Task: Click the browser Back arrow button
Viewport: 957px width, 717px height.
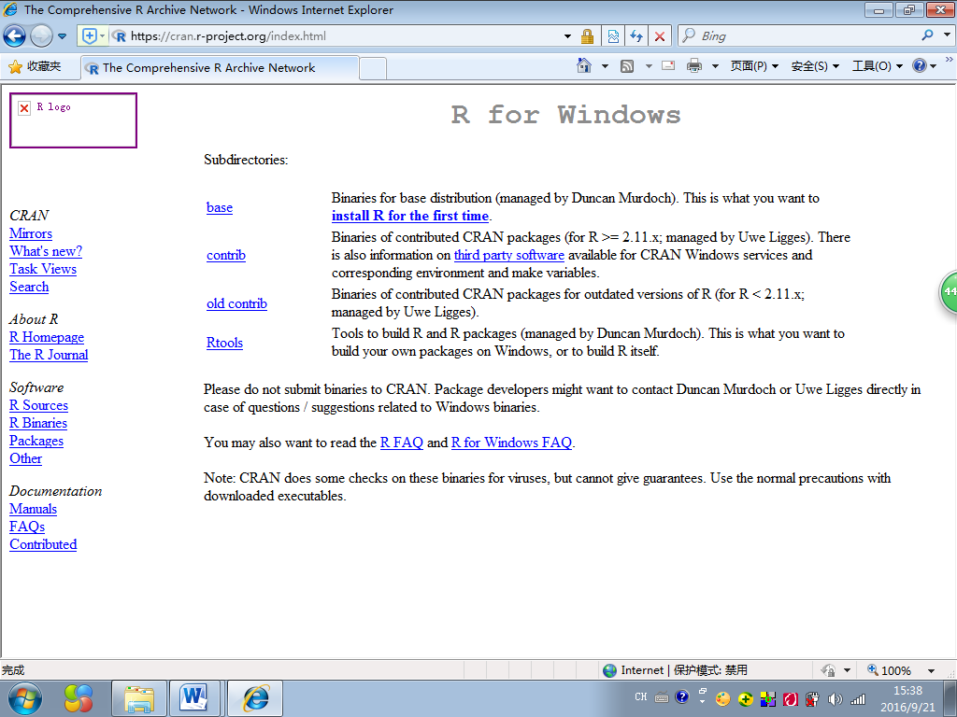Action: pos(15,36)
